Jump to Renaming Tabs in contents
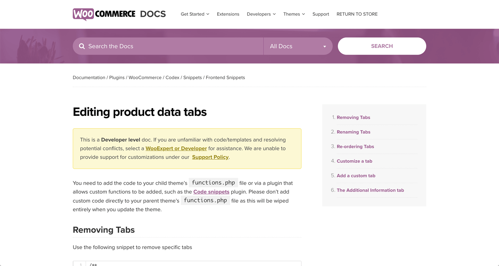 [x=353, y=132]
